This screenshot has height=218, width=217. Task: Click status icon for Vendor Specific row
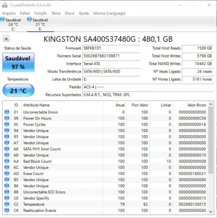tap(7, 198)
